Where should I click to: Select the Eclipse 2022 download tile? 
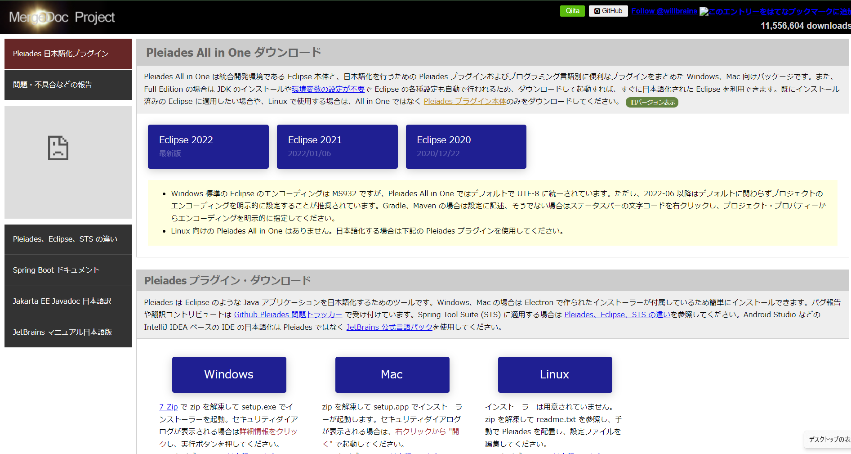(x=208, y=147)
